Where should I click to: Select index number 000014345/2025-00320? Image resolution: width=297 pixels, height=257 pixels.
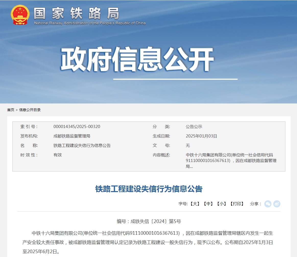[x=77, y=127]
